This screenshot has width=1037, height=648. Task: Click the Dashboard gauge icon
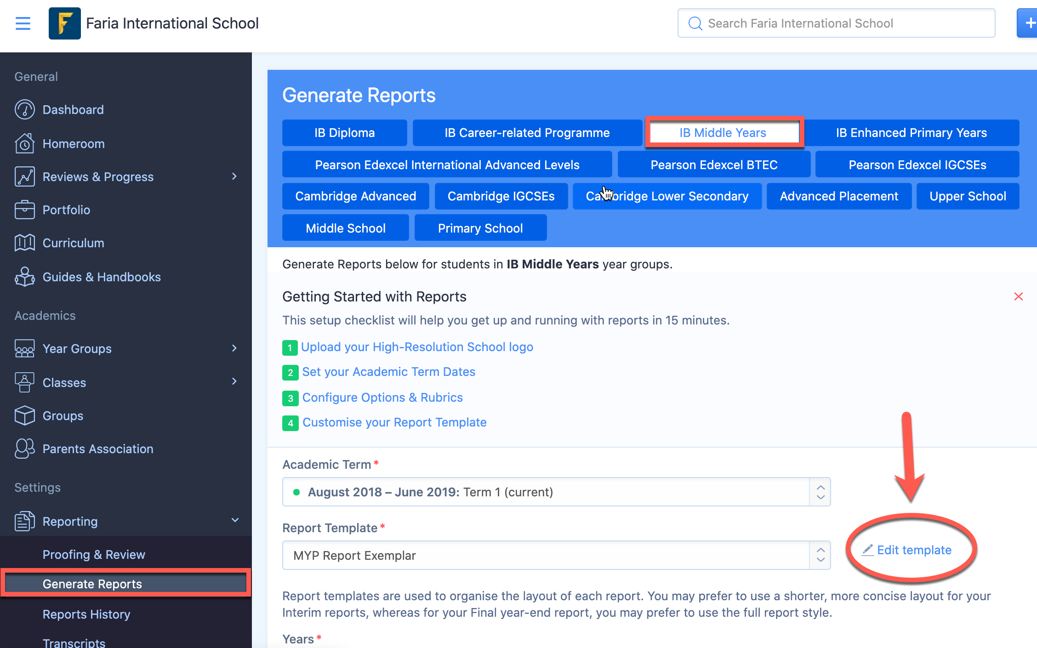25,110
